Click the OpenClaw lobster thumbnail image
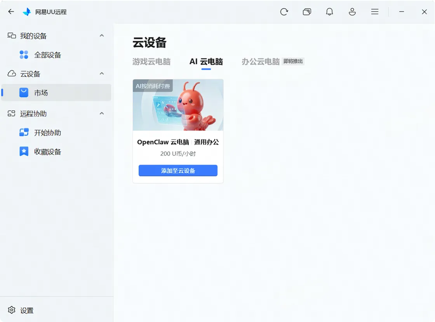This screenshot has width=435, height=322. 178,105
